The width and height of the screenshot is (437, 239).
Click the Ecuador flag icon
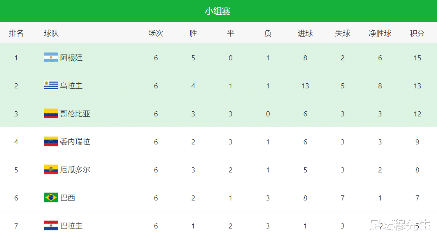[51, 170]
